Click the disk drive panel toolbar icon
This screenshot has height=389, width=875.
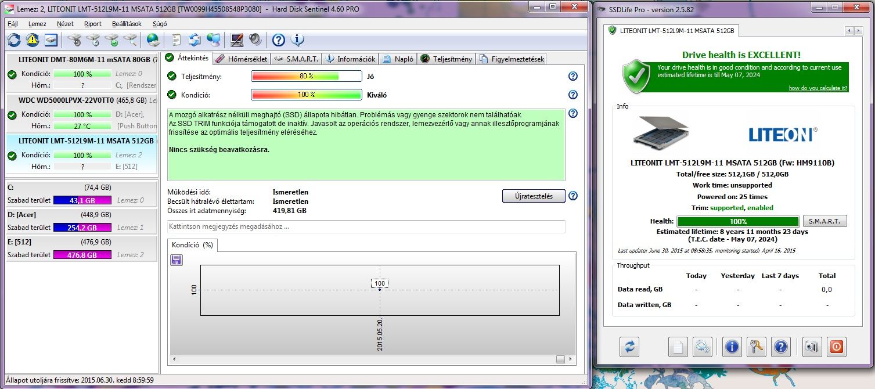click(x=51, y=40)
